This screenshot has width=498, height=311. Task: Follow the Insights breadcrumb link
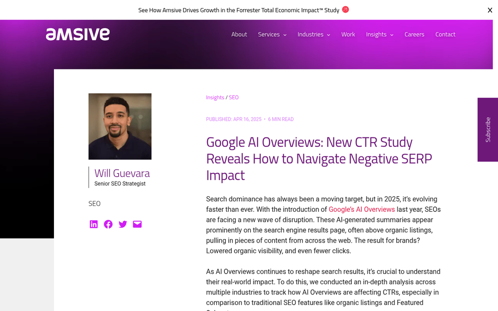[x=215, y=97]
